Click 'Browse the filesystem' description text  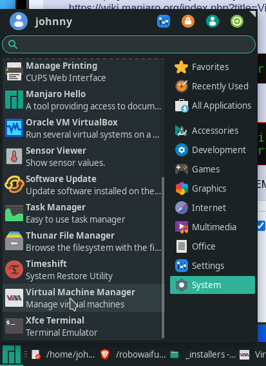point(93,248)
